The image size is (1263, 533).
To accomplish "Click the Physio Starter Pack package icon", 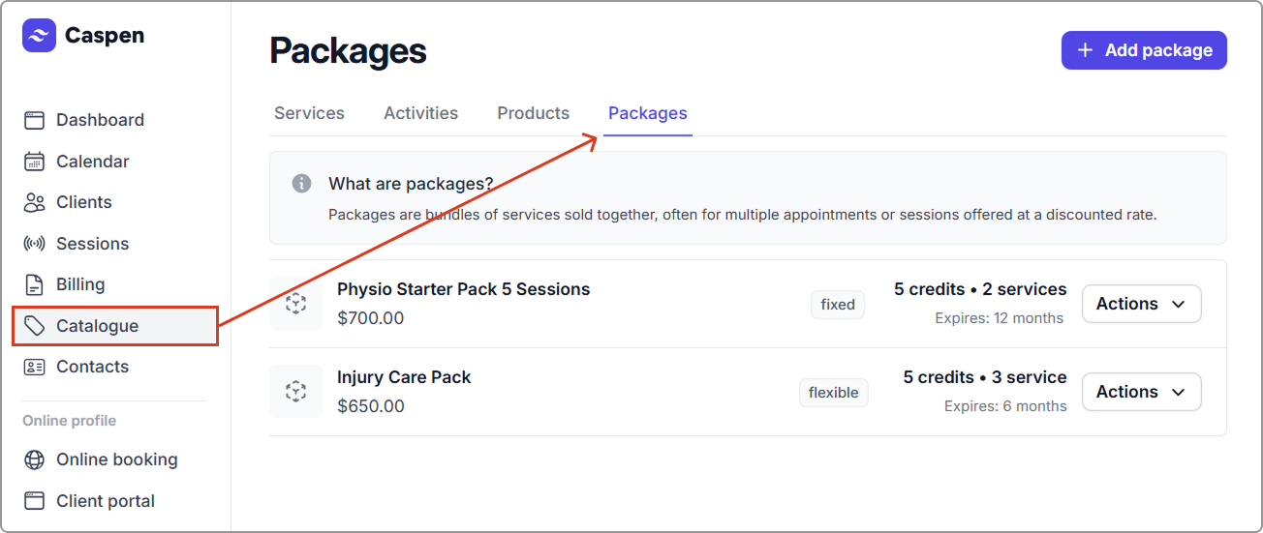I will point(295,304).
